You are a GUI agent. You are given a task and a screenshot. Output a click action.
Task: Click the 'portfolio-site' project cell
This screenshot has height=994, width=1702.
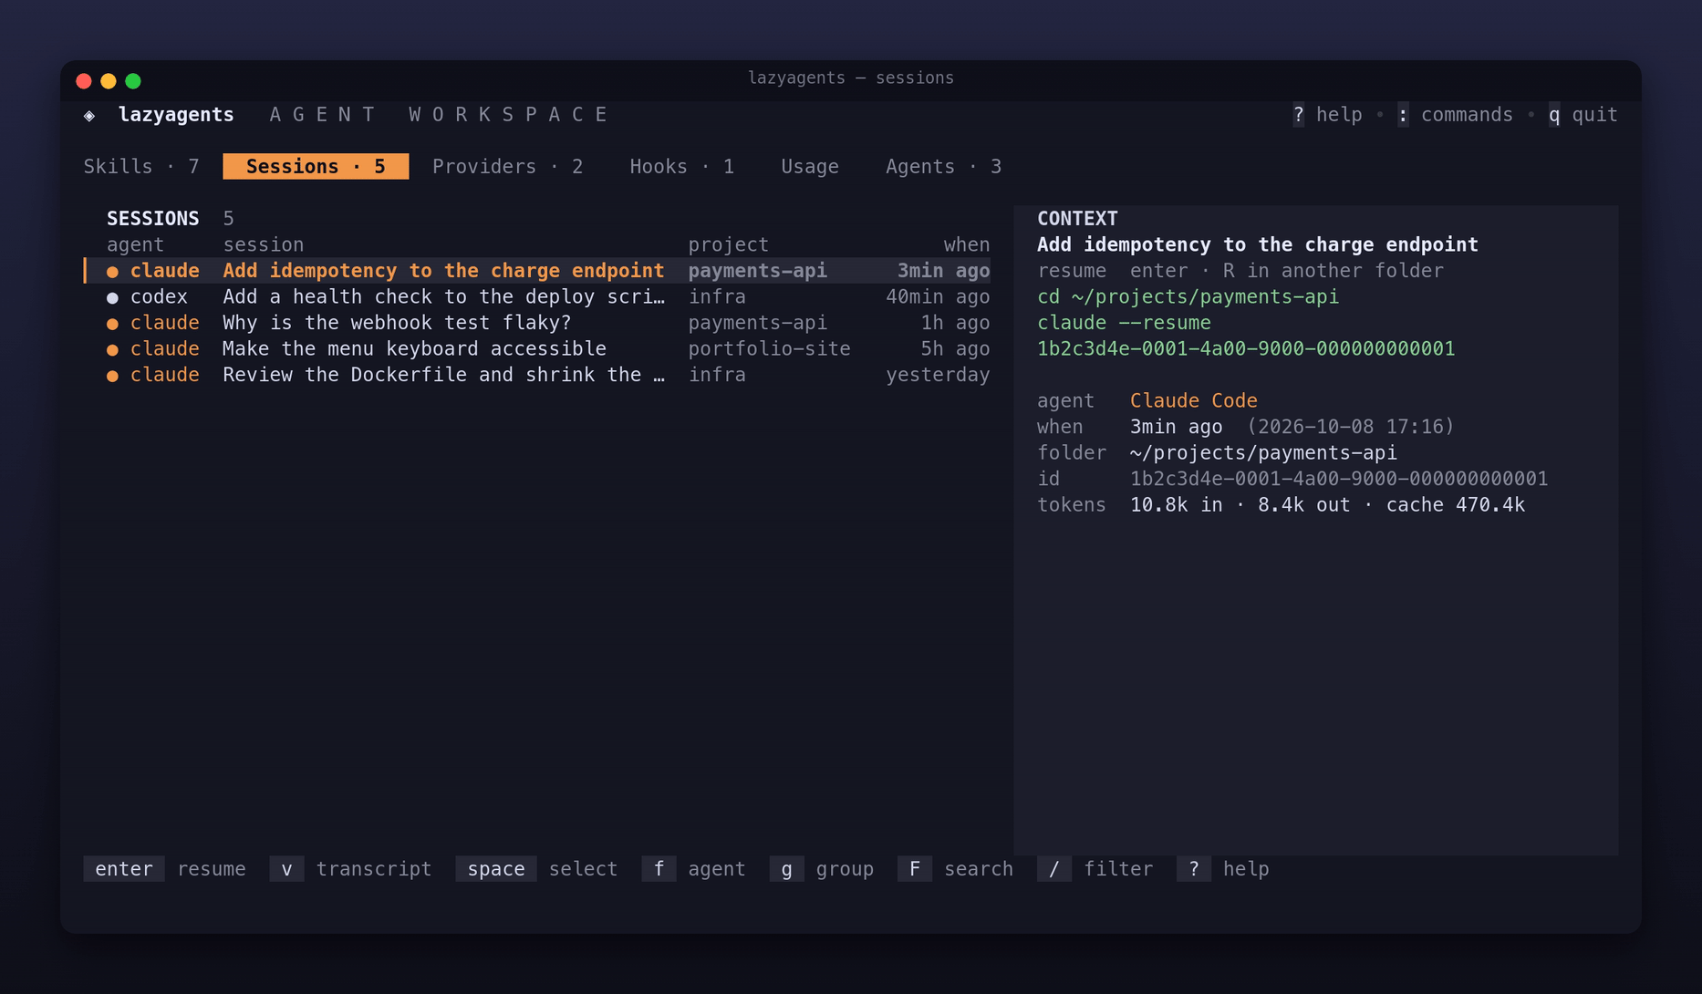[x=769, y=349]
